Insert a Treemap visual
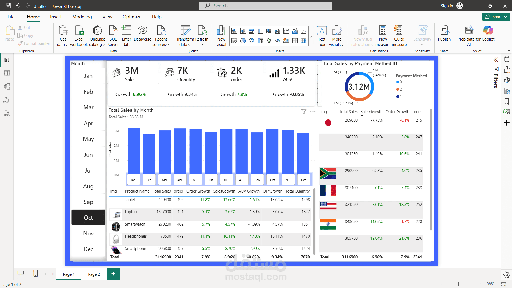 [260, 41]
